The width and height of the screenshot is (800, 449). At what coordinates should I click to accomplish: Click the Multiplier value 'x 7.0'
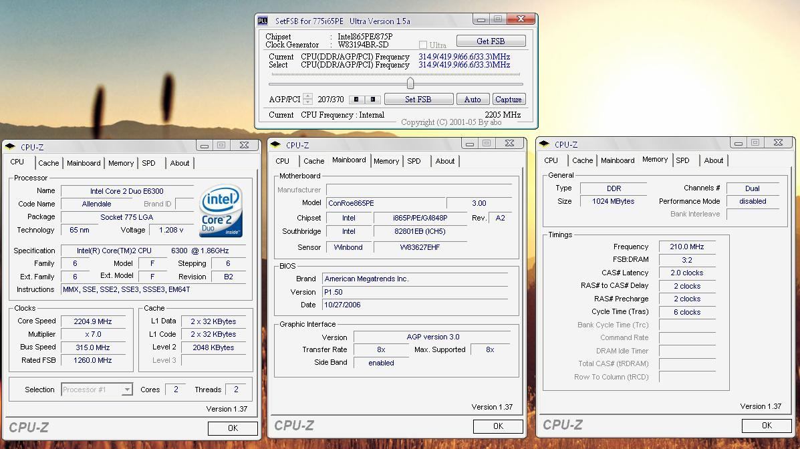tap(93, 334)
